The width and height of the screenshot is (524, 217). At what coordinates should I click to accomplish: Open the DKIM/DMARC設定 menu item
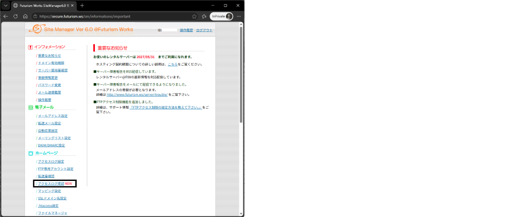pos(51,145)
